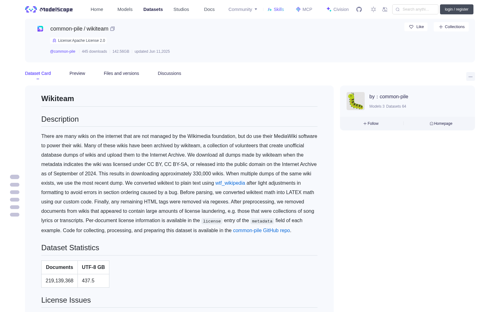
Task: Switch to the Files and versions tab
Action: (x=121, y=73)
